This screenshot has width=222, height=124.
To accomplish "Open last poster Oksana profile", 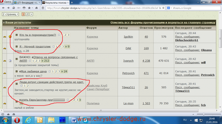I will pos(206,50).
